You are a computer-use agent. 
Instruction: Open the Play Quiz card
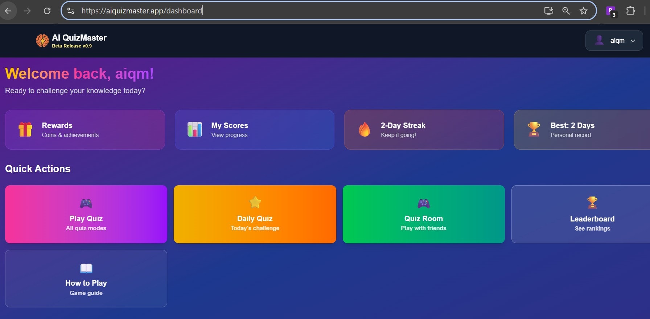click(x=86, y=214)
